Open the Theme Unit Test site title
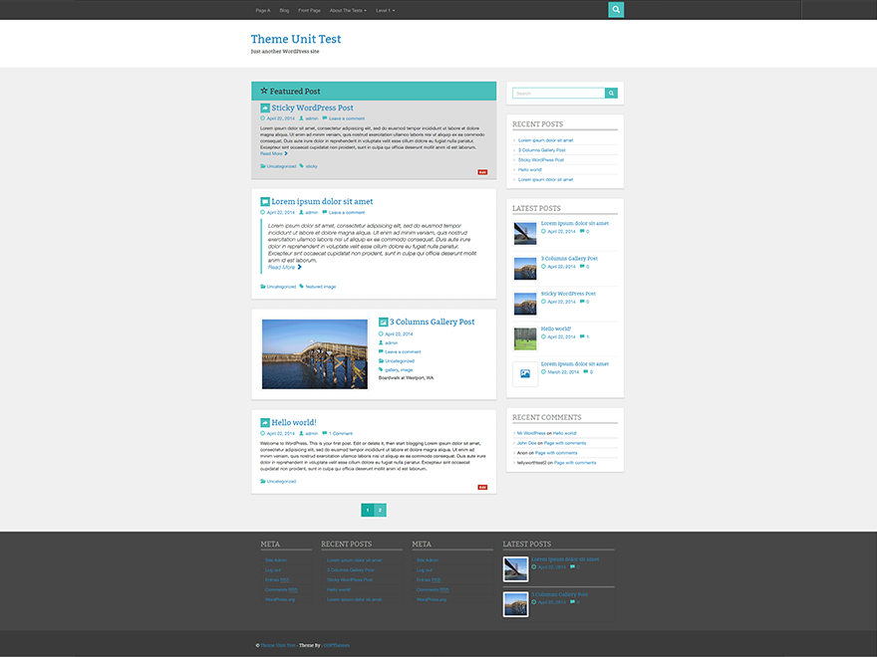This screenshot has height=657, width=877. [x=296, y=39]
